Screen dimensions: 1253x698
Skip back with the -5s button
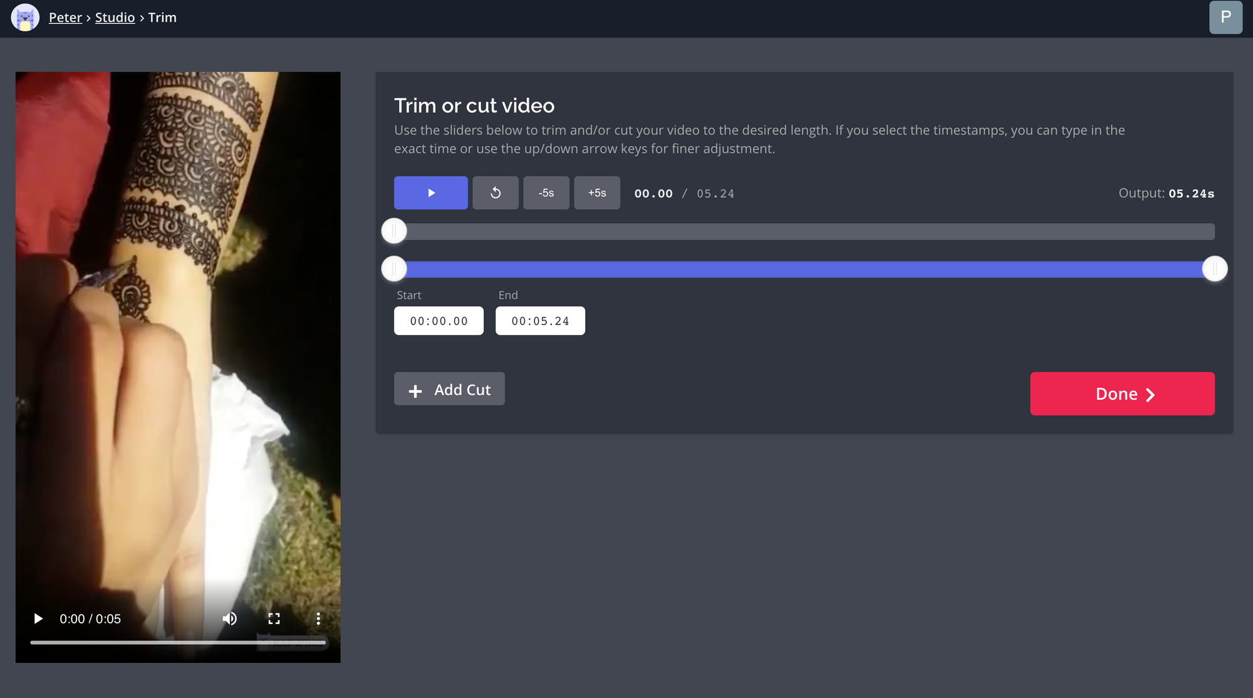coord(546,193)
